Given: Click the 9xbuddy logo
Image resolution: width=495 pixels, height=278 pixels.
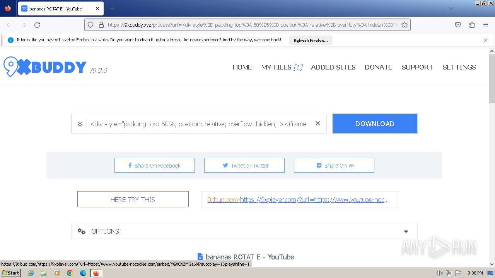Looking at the screenshot, I should click(x=45, y=67).
